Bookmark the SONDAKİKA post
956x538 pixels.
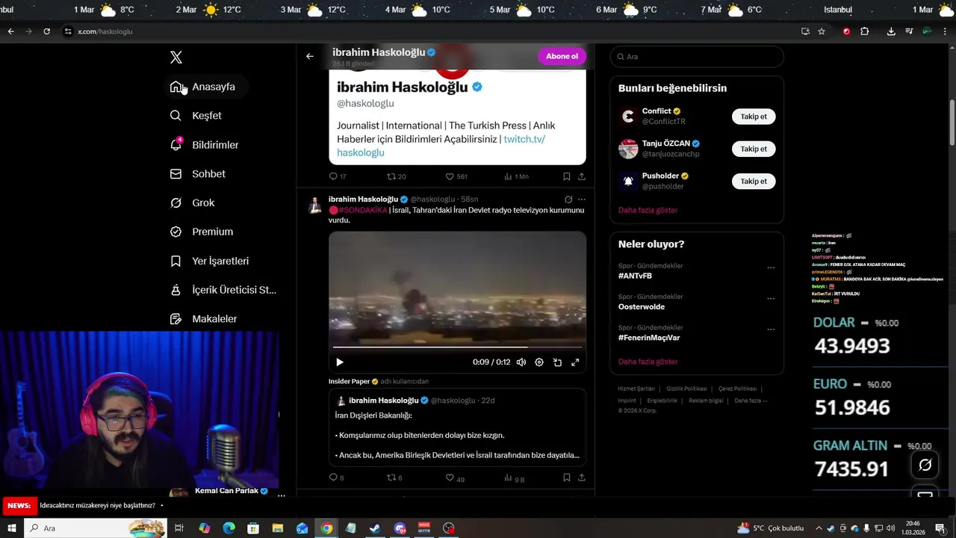566,477
